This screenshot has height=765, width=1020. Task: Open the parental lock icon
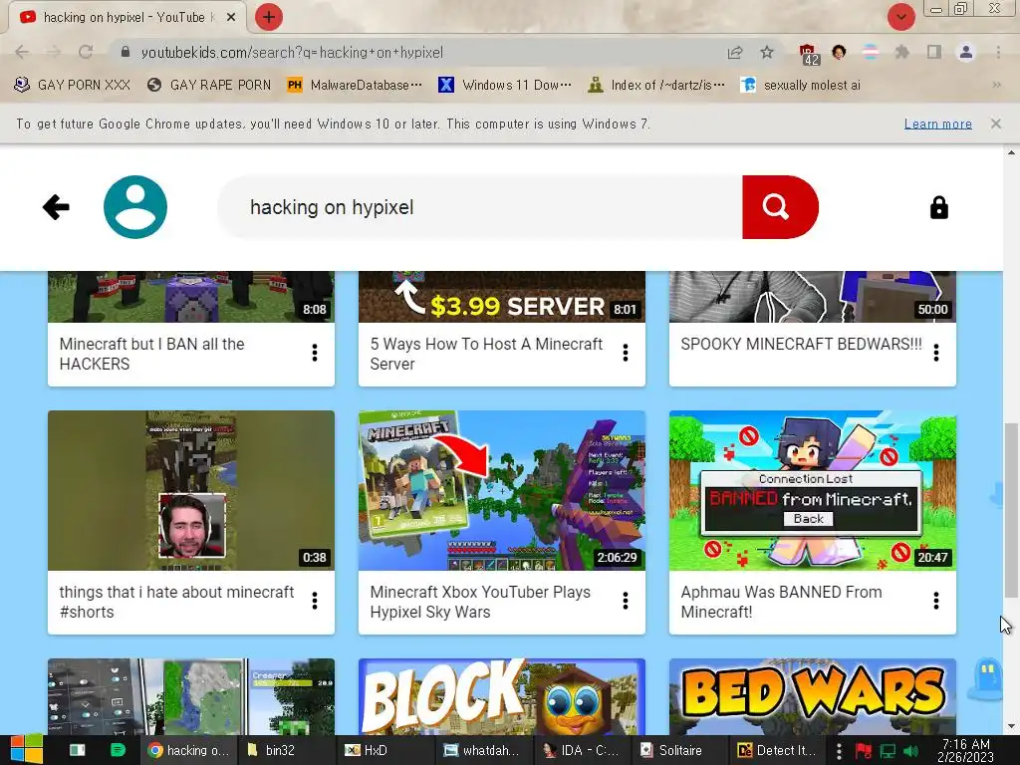(938, 207)
